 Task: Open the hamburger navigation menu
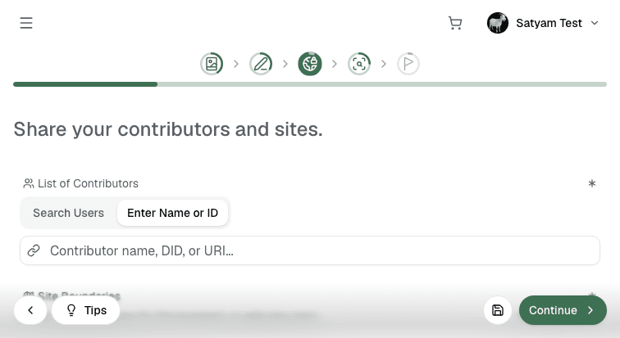click(x=26, y=23)
